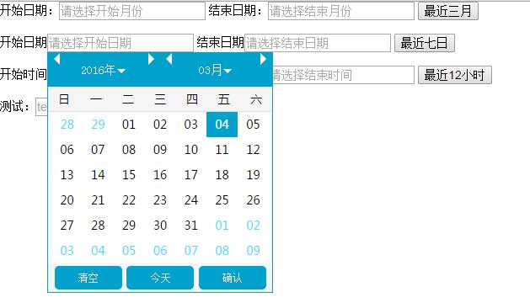The width and height of the screenshot is (530, 308).
Task: Select next-month date 07 in bottom row
Action: tap(191, 251)
